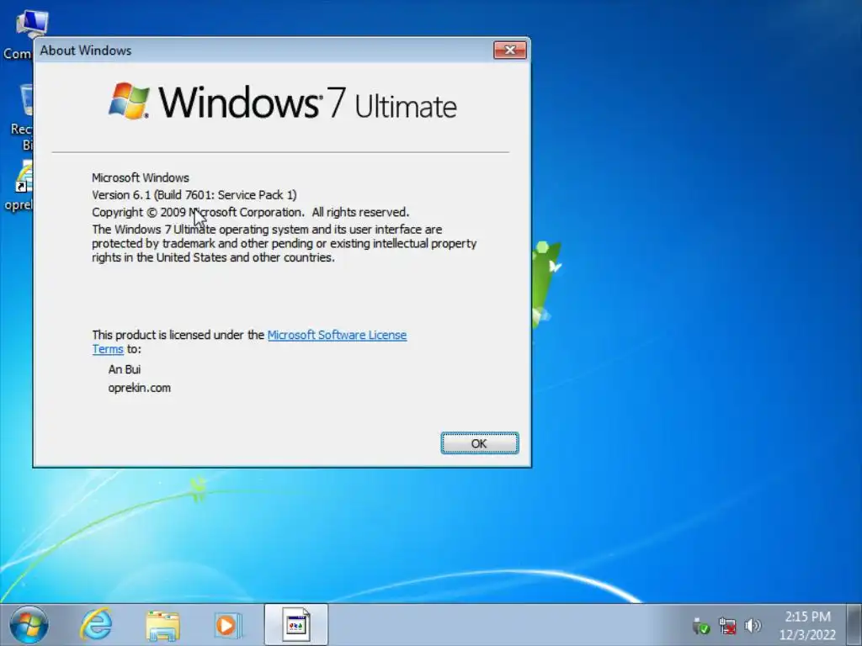Viewport: 862px width, 646px height.
Task: Click the Show Desktop strip at taskbar end
Action: pyautogui.click(x=854, y=625)
